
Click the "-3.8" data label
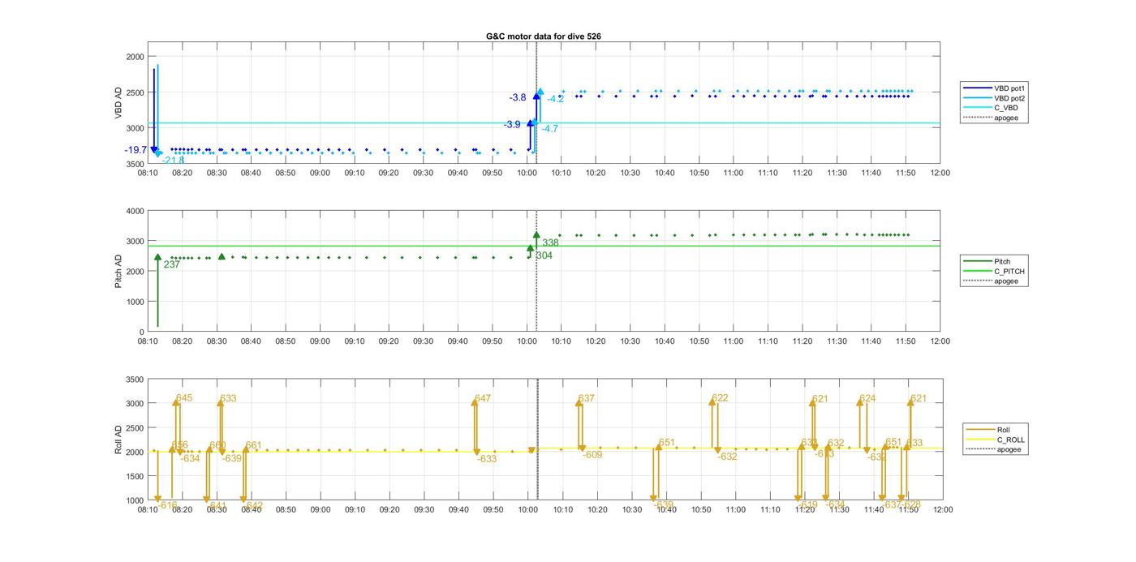(518, 97)
